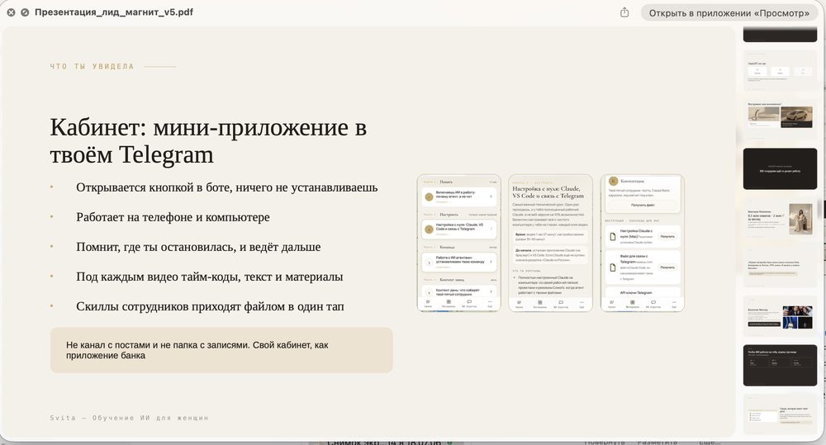The height and width of the screenshot is (445, 826).
Task: Click the third phone mockup with 'Получить' buttons
Action: click(642, 243)
